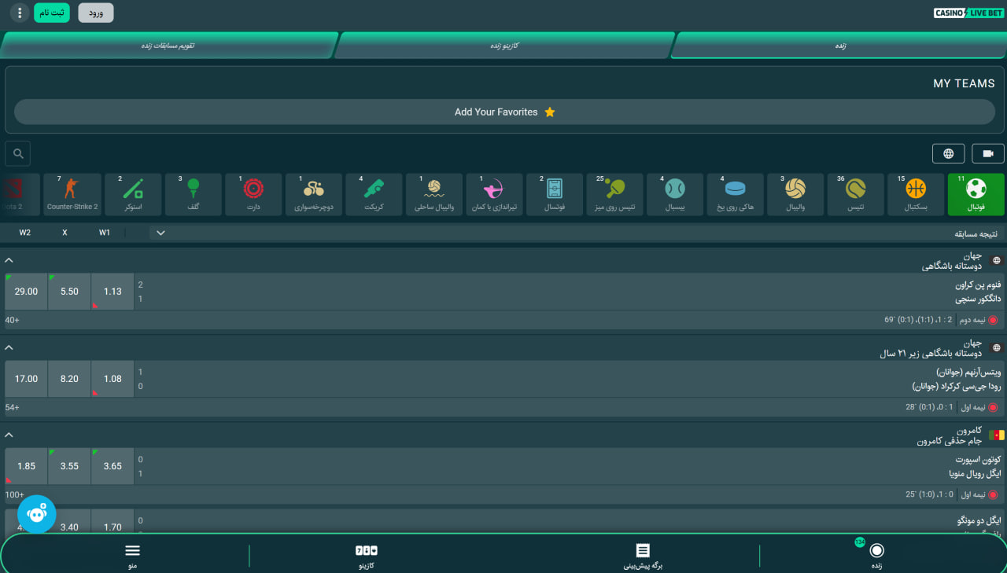Image resolution: width=1007 pixels, height=573 pixels.
Task: Click the login (ورود) button
Action: click(x=96, y=13)
